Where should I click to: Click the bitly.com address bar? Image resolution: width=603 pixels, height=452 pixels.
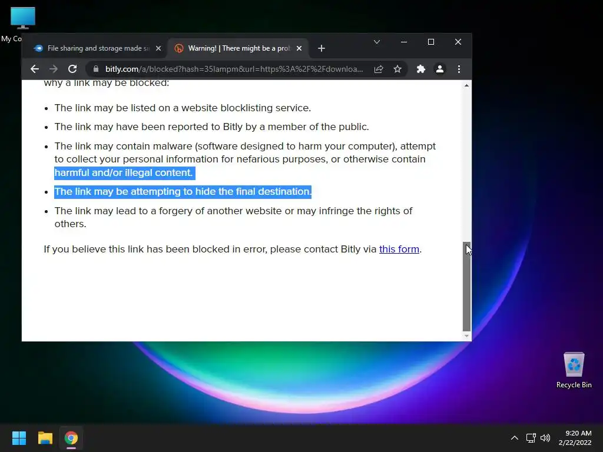(x=234, y=69)
